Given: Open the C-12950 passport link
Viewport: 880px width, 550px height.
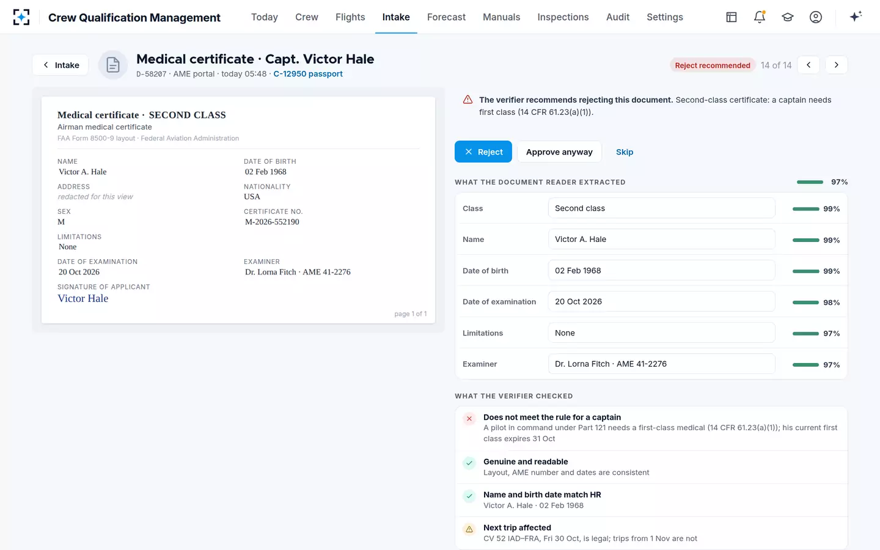Looking at the screenshot, I should [308, 74].
